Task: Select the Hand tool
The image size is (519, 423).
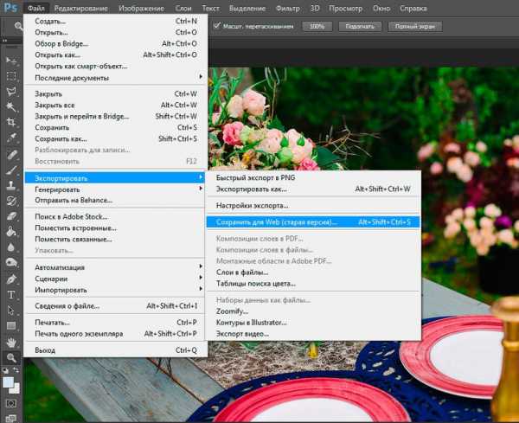Action: [x=11, y=343]
